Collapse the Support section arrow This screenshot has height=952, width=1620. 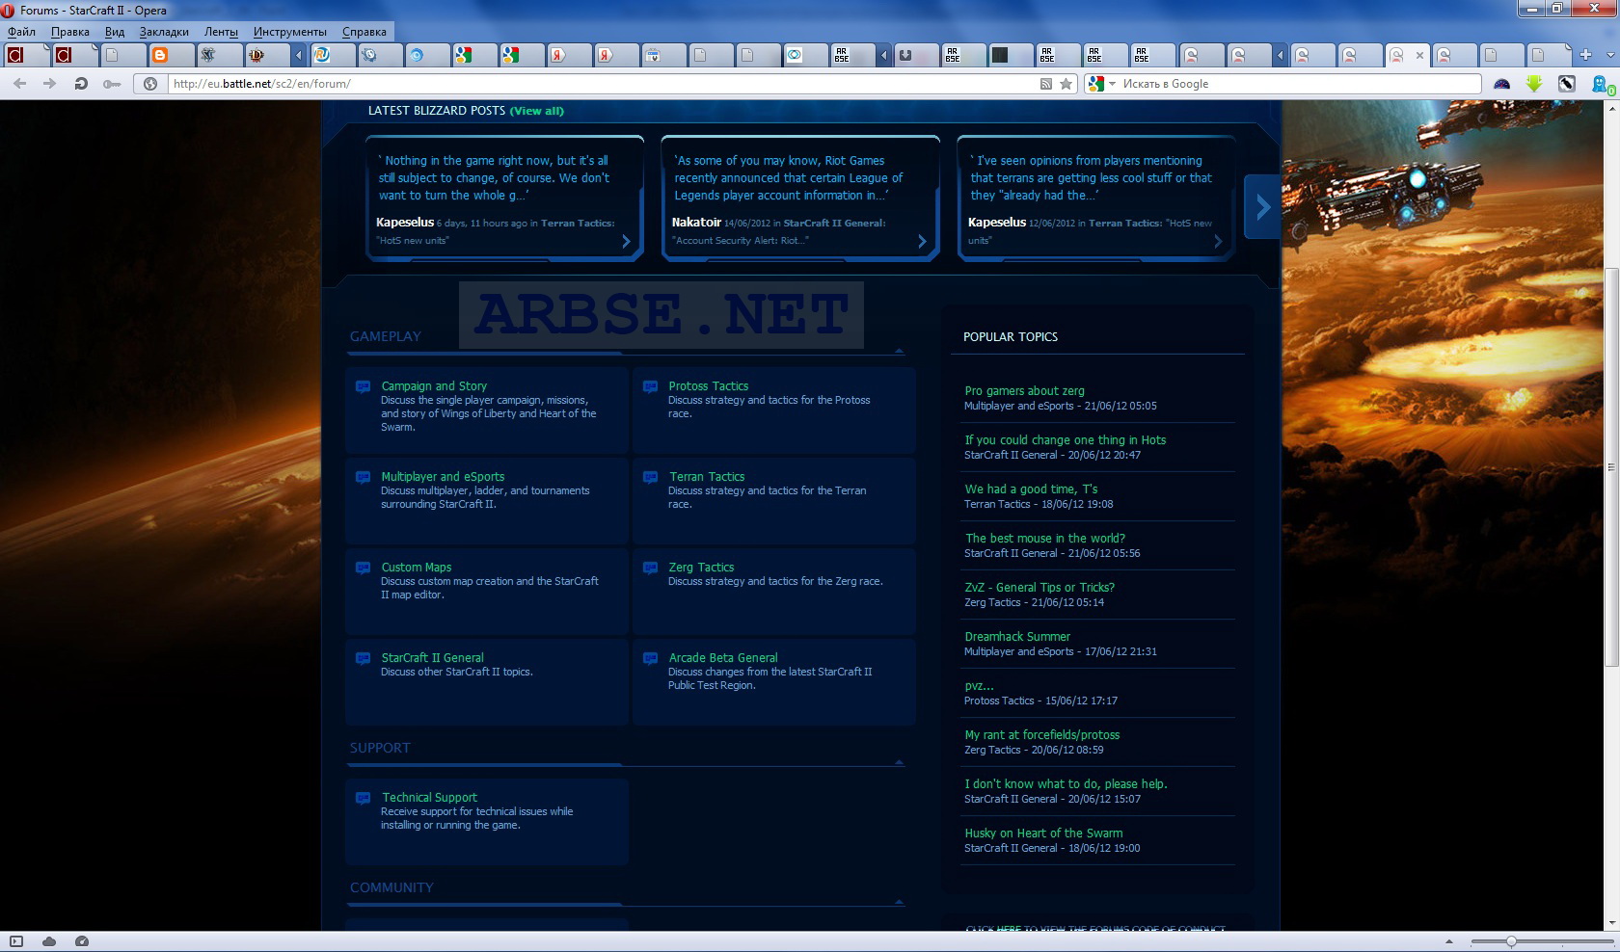coord(899,762)
